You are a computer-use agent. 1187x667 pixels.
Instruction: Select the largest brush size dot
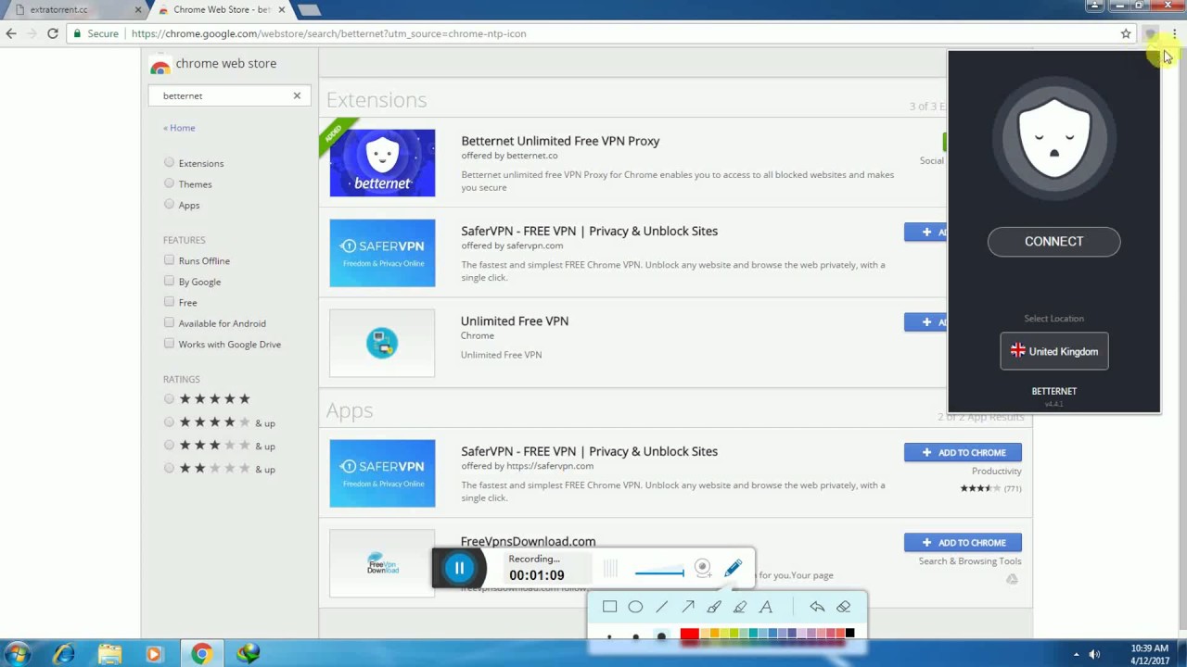click(661, 636)
